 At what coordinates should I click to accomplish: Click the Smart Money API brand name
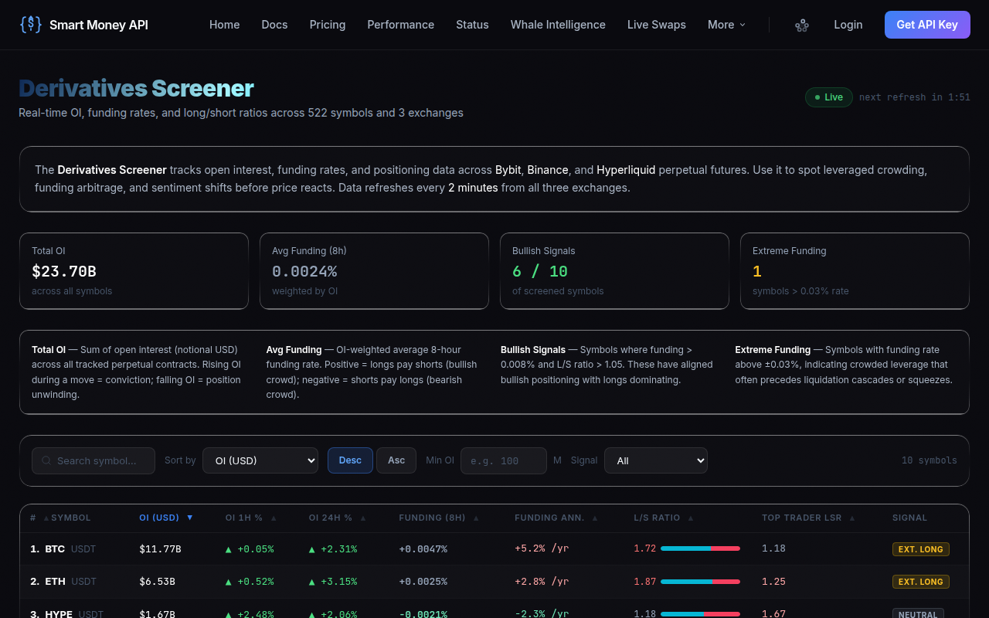(x=99, y=25)
